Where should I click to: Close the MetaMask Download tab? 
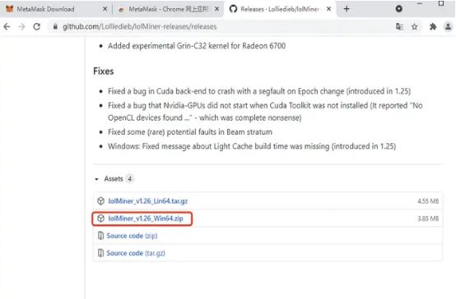(105, 9)
